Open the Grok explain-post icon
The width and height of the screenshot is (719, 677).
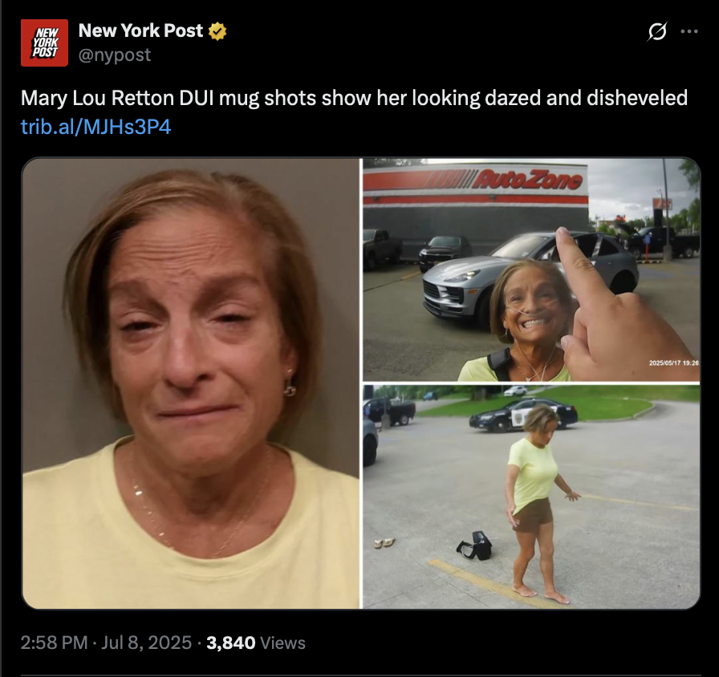pyautogui.click(x=657, y=31)
